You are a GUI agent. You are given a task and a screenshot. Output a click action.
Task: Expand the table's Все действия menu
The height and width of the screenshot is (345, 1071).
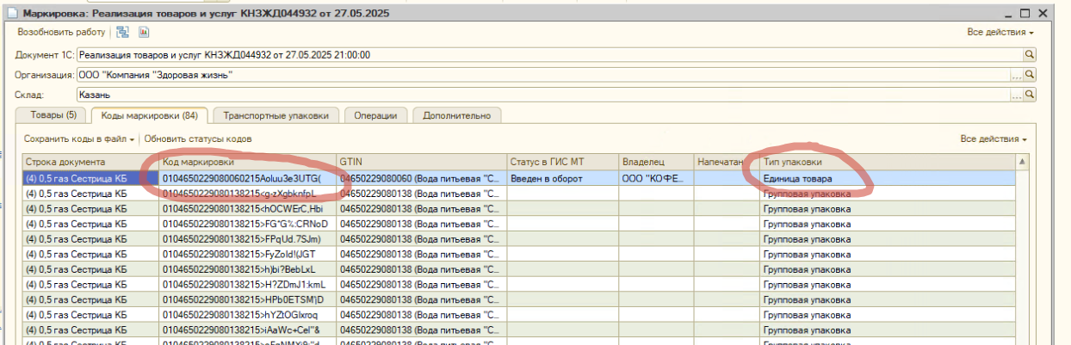click(994, 139)
